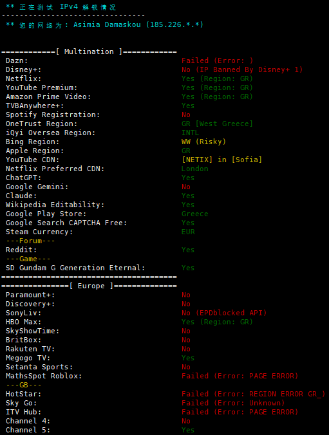The image size is (329, 435).
Task: Click the Sky Go Unknown error result
Action: [233, 403]
